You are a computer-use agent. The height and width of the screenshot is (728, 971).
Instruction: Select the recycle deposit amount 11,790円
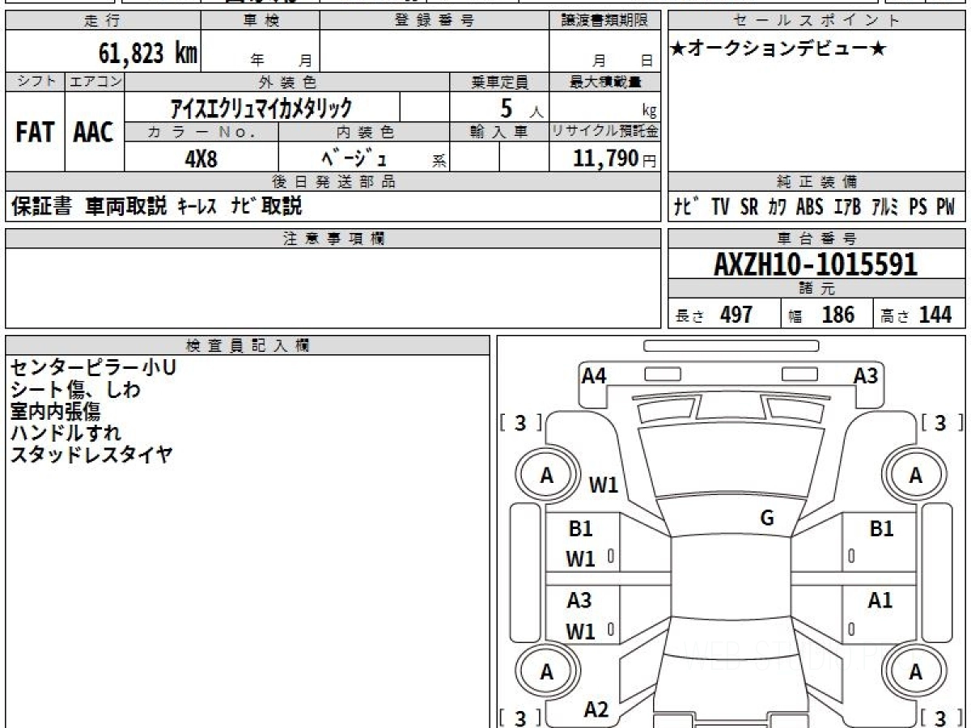pyautogui.click(x=616, y=159)
